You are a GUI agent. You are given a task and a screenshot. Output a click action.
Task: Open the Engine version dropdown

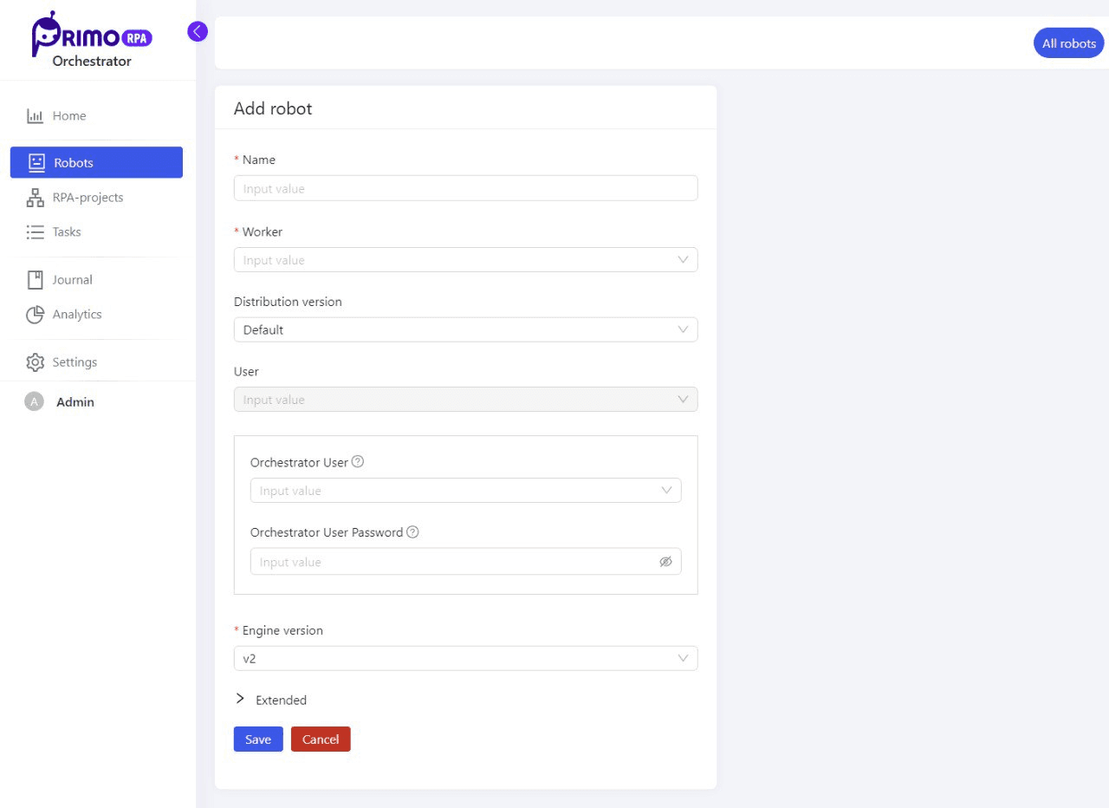click(x=465, y=659)
